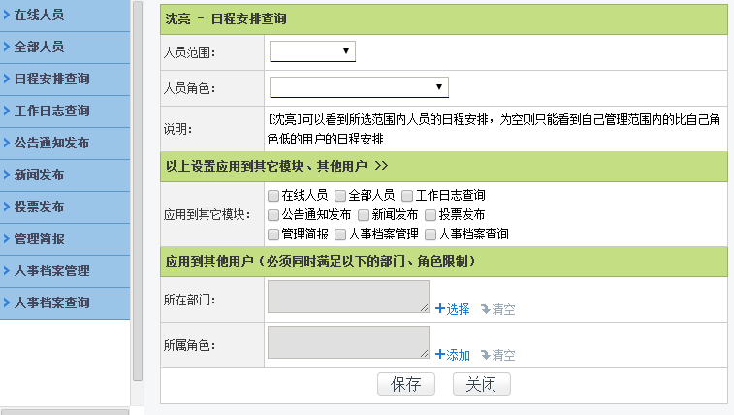Click the 关闭 button
The image size is (734, 415).
(x=481, y=384)
